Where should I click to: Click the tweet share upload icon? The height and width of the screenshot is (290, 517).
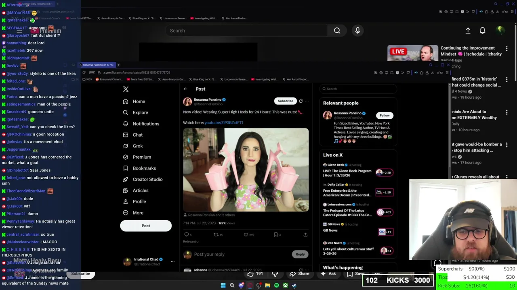305,234
